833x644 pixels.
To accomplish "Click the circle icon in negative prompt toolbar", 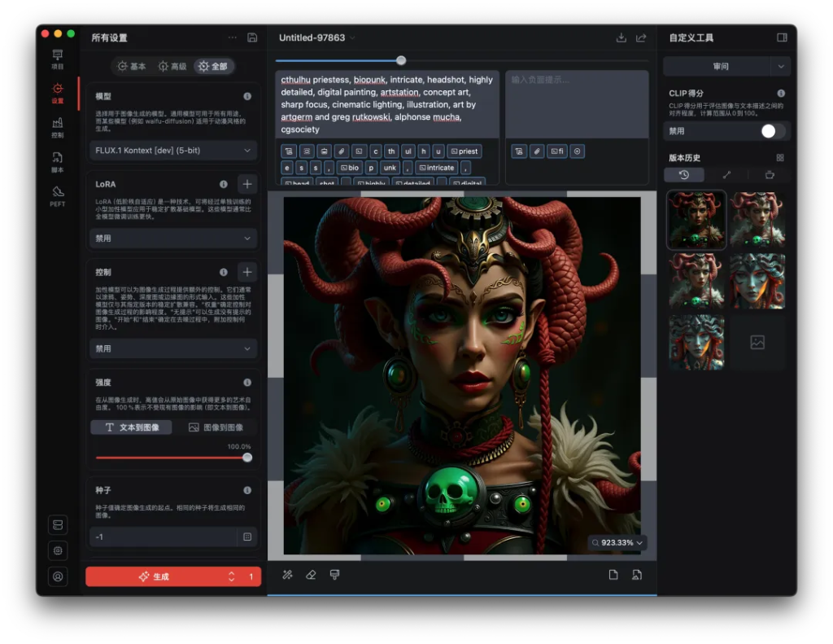I will click(577, 151).
